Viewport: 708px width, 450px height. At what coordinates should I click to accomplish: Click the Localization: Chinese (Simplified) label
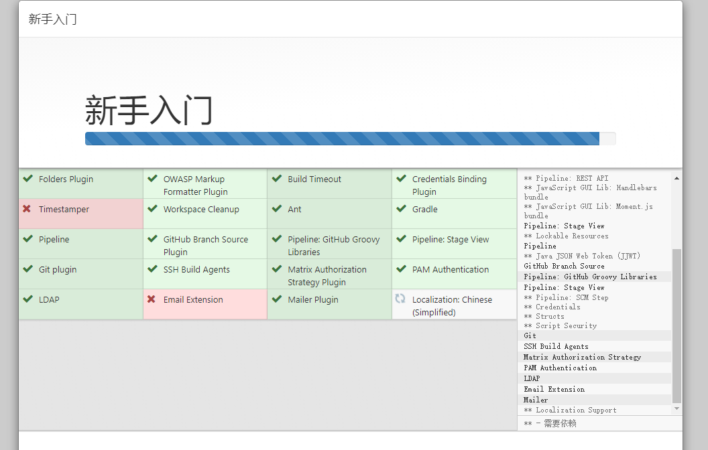452,306
